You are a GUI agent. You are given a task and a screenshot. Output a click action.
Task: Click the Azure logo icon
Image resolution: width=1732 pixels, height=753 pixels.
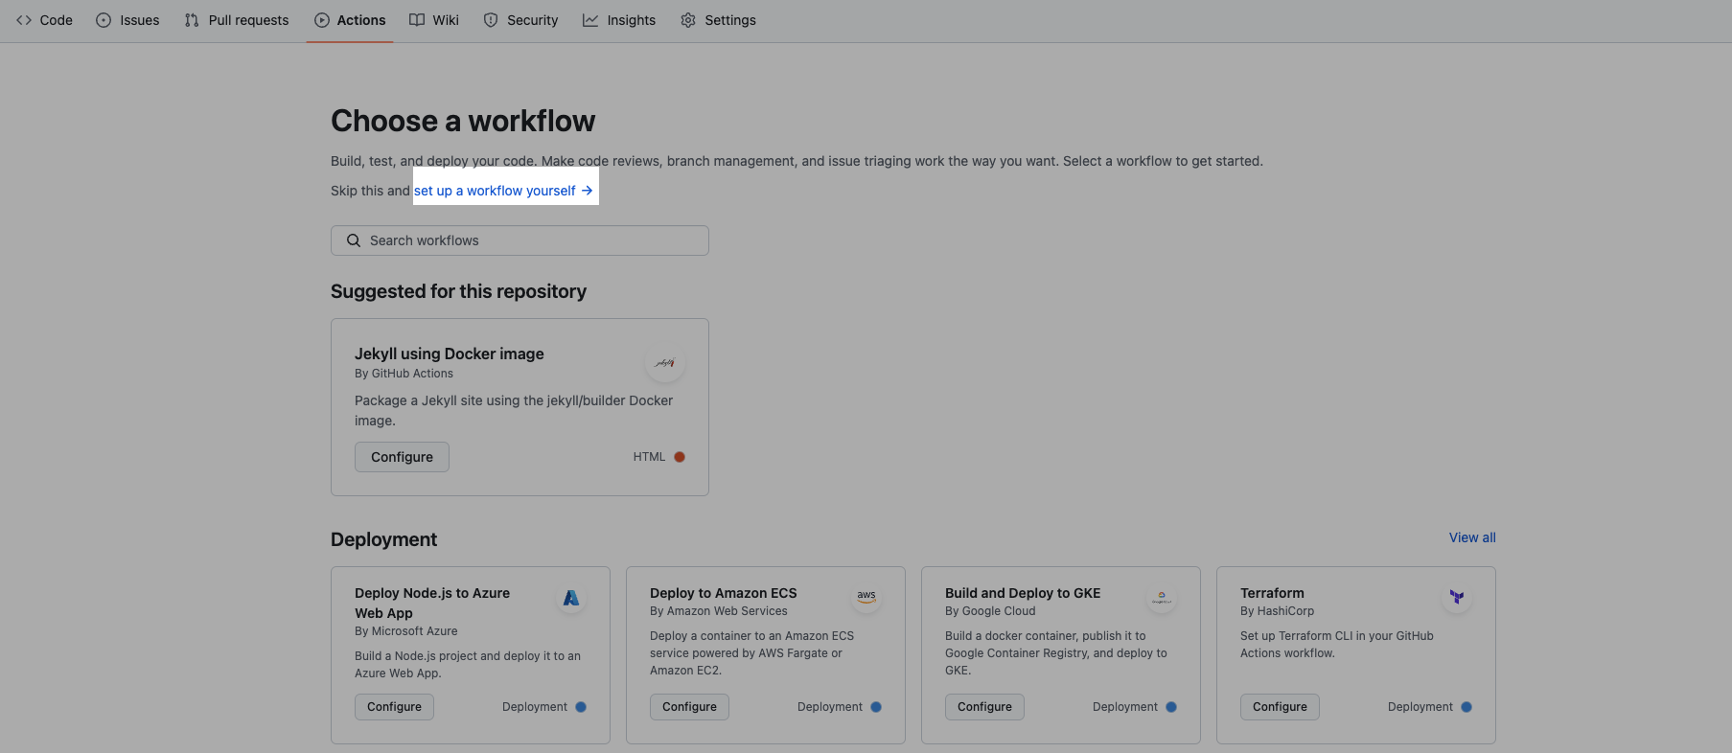pyautogui.click(x=571, y=598)
